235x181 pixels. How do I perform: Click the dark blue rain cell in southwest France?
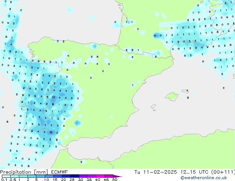157,36
